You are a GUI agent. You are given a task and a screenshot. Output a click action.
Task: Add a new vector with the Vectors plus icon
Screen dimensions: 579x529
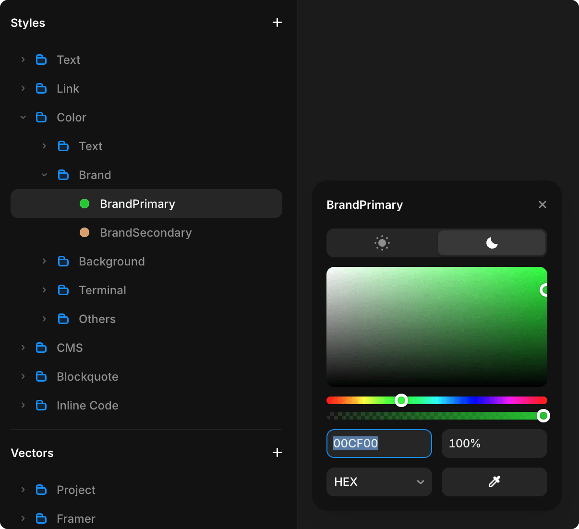(277, 453)
